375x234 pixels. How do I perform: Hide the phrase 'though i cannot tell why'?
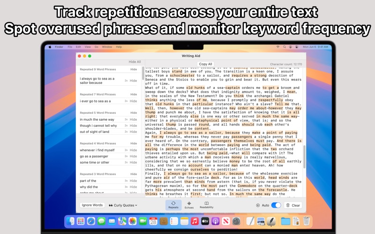[x=134, y=125]
